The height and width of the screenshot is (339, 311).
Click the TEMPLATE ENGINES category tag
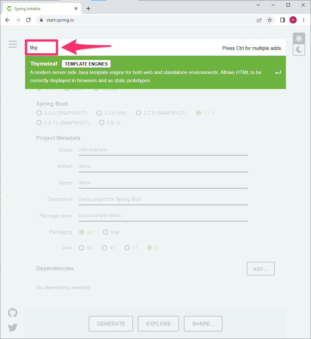(86, 64)
